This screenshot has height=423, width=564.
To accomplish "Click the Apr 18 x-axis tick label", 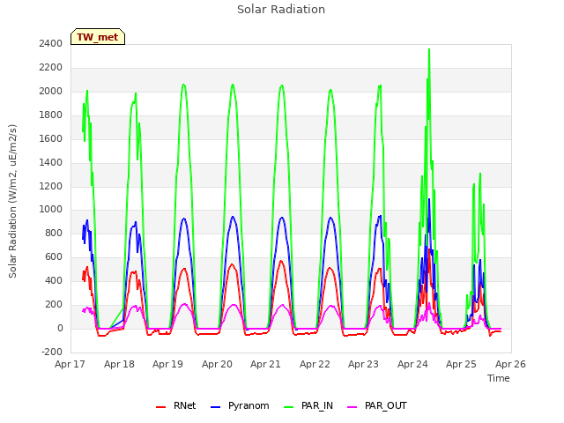I will pos(119,364).
